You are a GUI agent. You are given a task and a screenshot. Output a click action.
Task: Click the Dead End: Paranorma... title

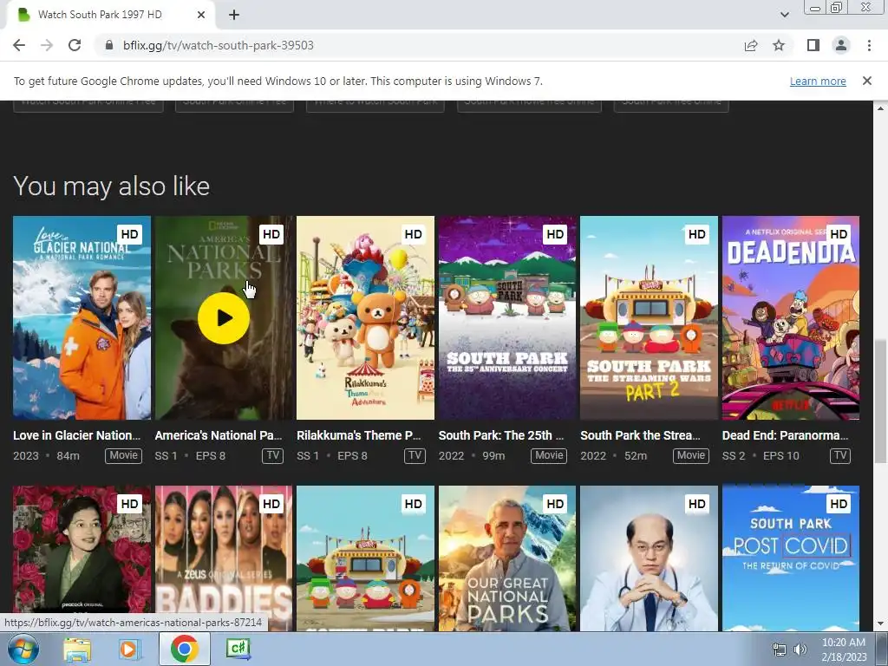point(786,435)
